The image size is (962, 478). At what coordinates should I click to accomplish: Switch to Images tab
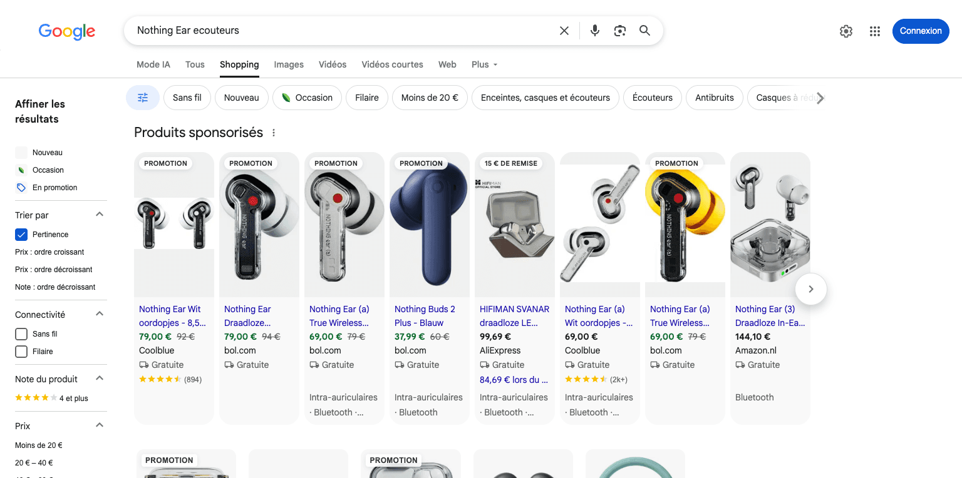click(289, 64)
